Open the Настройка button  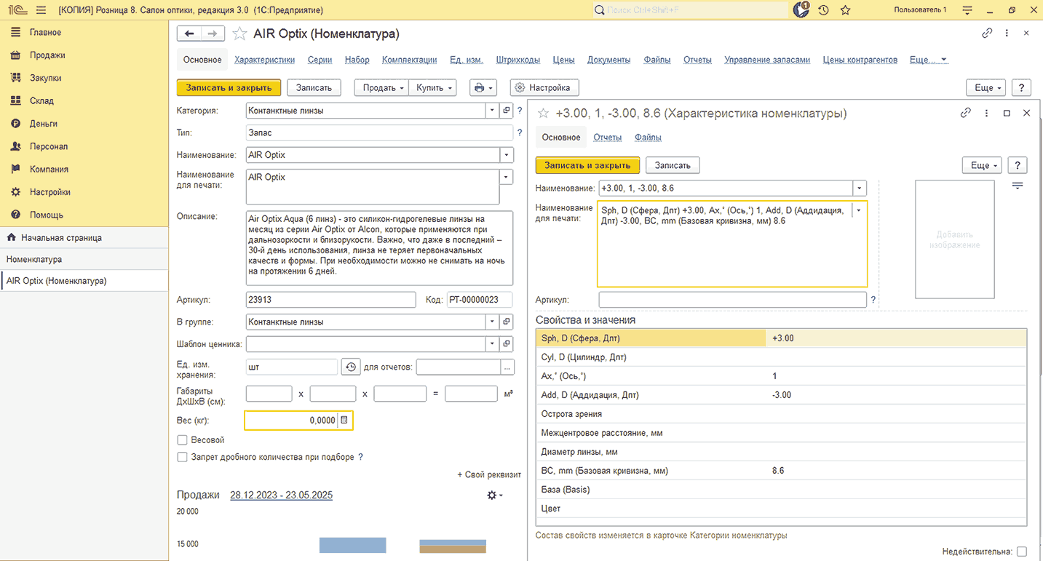tap(544, 87)
